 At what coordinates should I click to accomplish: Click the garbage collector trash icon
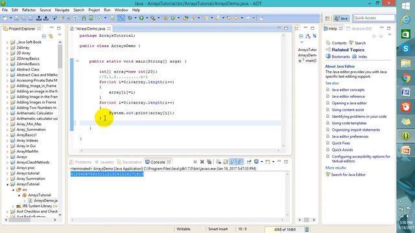tap(307, 229)
